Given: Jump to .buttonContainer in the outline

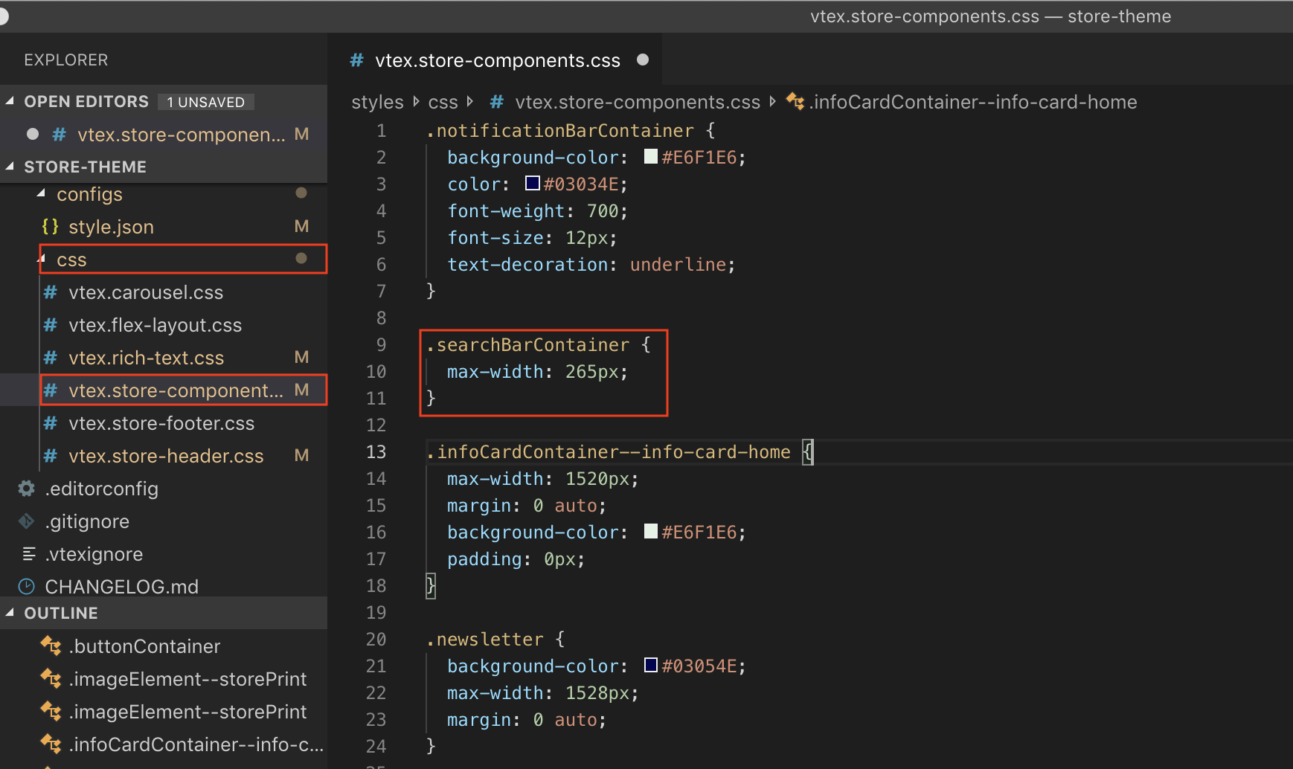Looking at the screenshot, I should pyautogui.click(x=144, y=646).
